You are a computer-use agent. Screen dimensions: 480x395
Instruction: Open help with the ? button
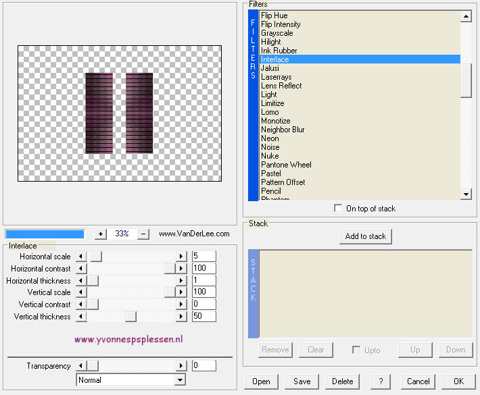(381, 381)
